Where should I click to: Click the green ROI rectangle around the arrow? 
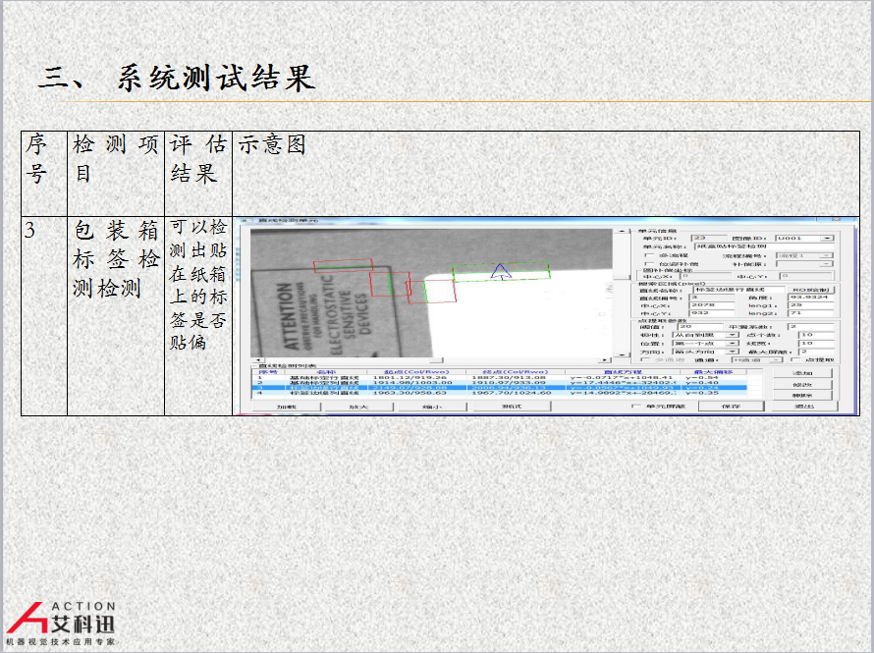[501, 272]
